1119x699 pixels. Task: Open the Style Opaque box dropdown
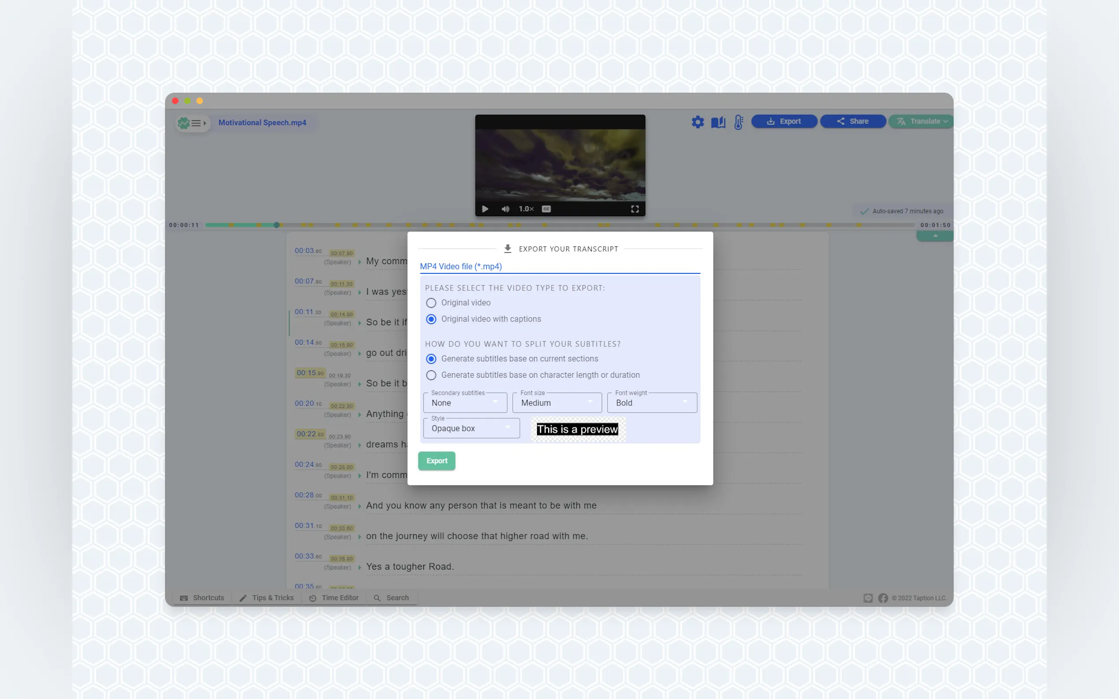[471, 428]
